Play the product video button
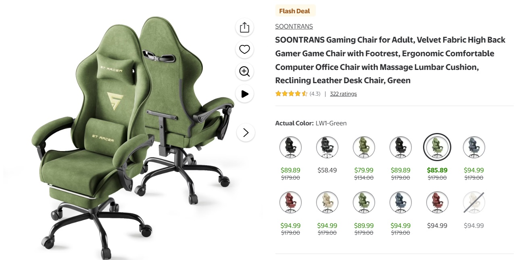The width and height of the screenshot is (519, 260). click(x=245, y=94)
